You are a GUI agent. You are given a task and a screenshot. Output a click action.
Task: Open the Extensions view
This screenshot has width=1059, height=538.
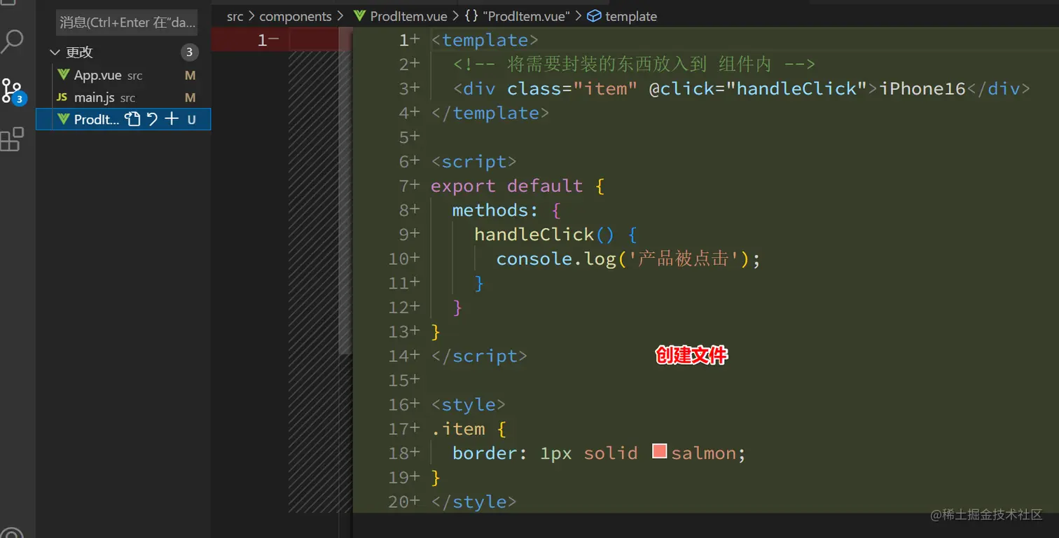point(13,139)
